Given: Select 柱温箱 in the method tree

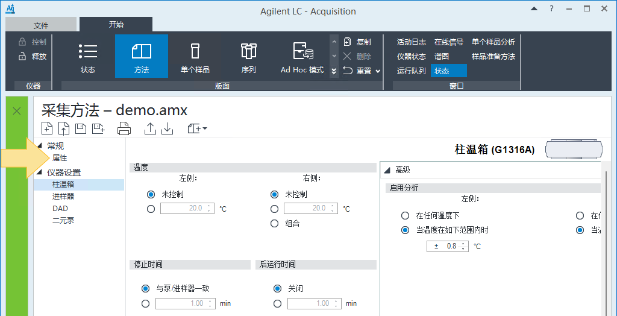Looking at the screenshot, I should click(x=79, y=184).
